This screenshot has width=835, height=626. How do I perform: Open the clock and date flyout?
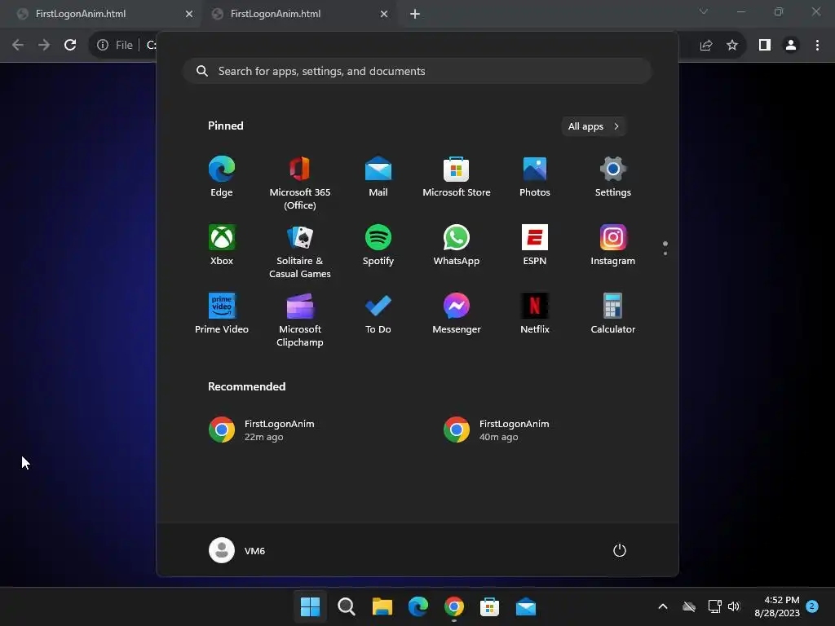[777, 606]
